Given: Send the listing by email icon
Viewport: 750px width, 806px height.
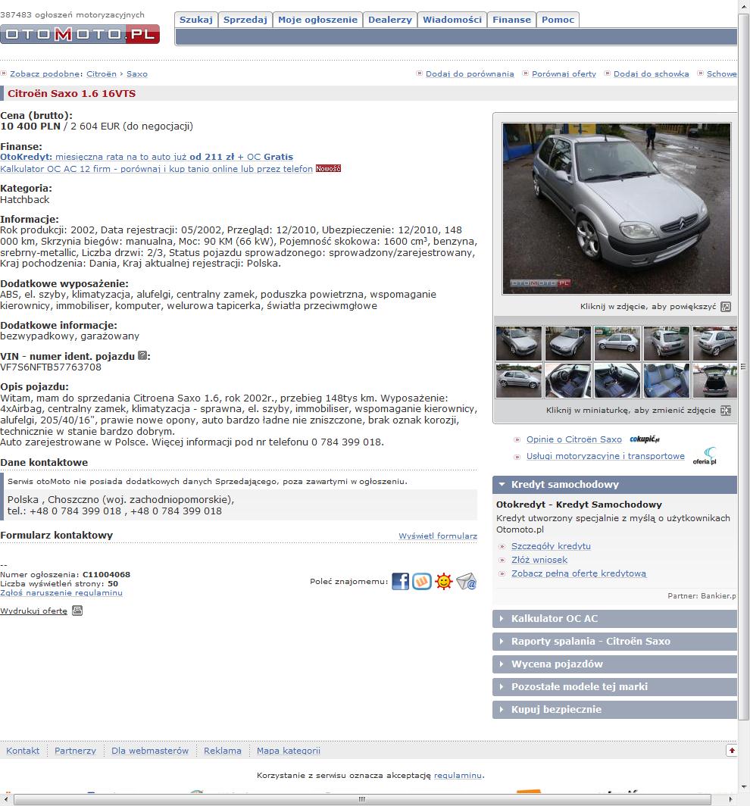Looking at the screenshot, I should (466, 581).
